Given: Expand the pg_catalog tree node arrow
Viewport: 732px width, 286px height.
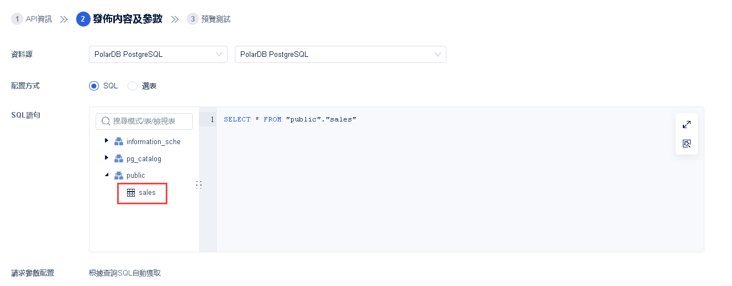Looking at the screenshot, I should pyautogui.click(x=107, y=158).
